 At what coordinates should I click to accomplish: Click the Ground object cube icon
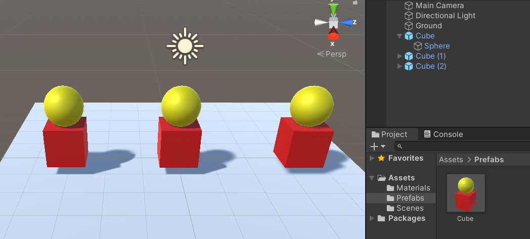pos(409,26)
